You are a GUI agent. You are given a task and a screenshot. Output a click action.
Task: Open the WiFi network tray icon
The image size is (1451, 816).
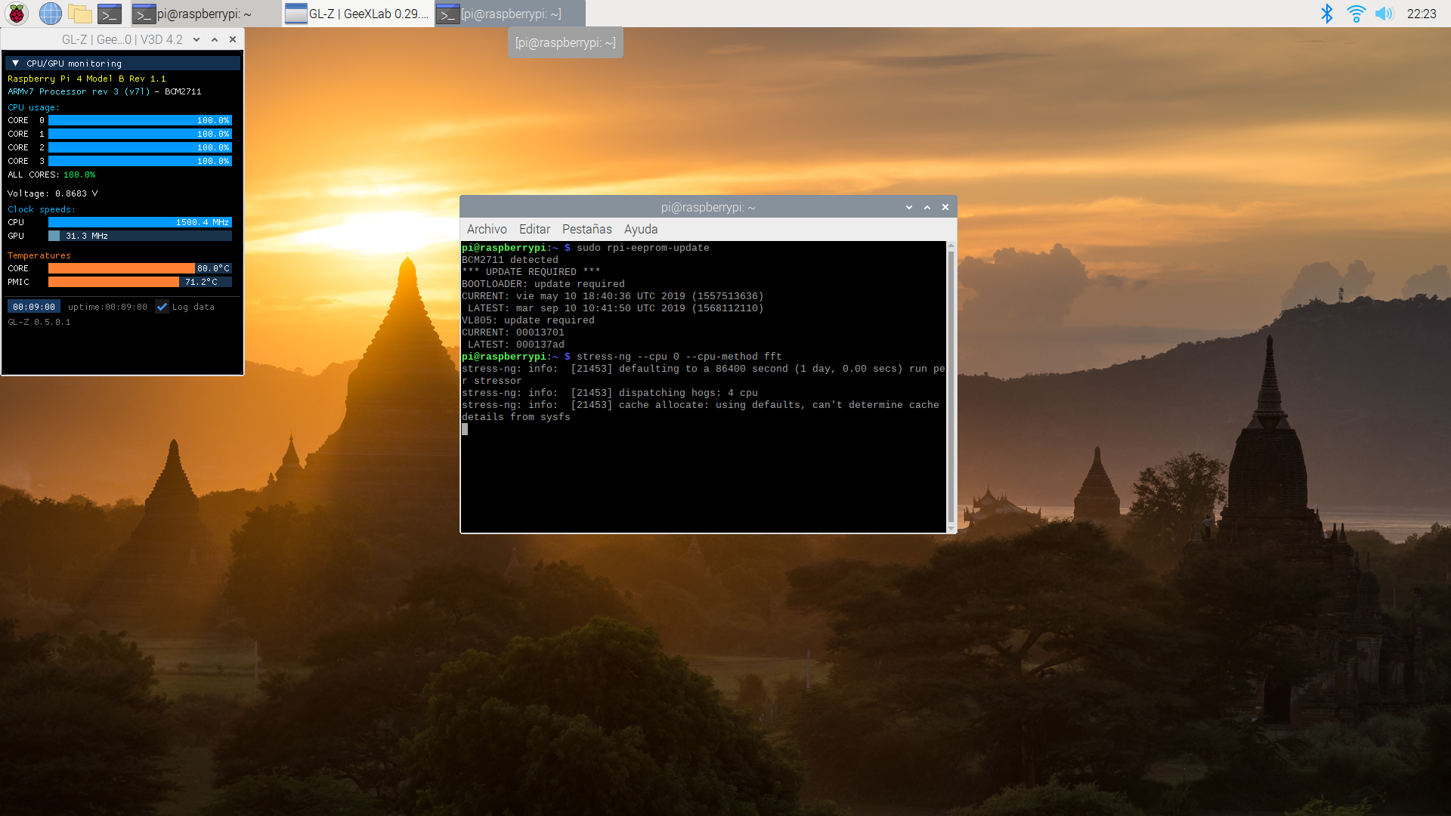pos(1356,14)
